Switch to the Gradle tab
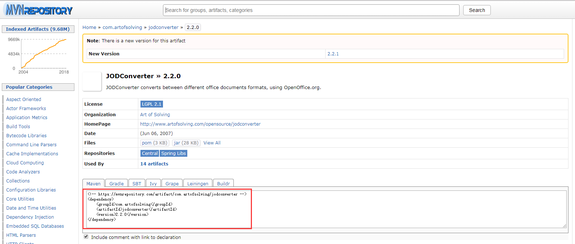 117,183
